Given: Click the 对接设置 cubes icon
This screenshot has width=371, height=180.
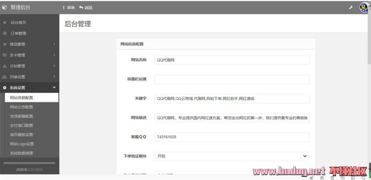Looking at the screenshot, I should (4, 77).
